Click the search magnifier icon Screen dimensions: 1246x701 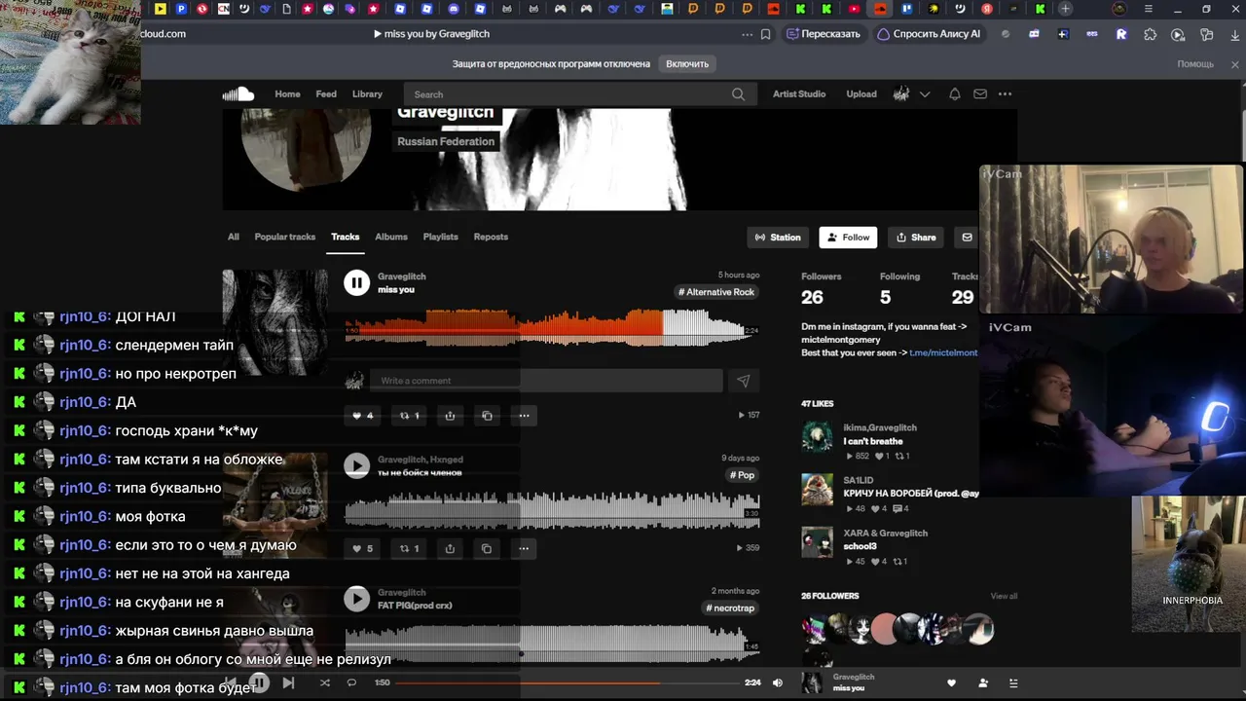pyautogui.click(x=738, y=94)
